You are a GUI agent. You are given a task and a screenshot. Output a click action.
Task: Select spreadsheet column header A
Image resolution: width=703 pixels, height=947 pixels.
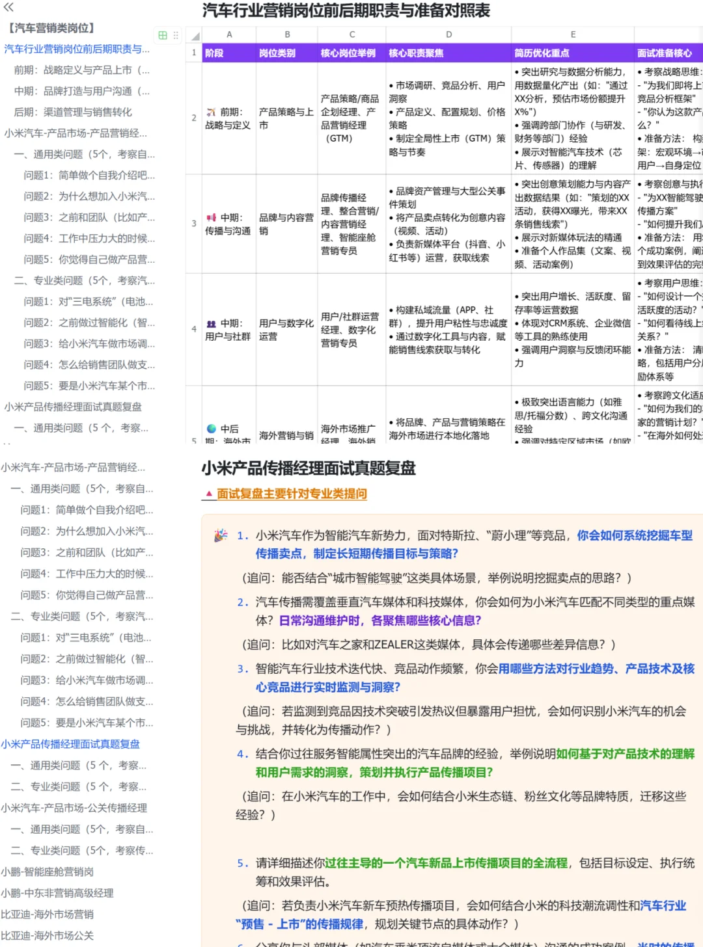(x=228, y=34)
